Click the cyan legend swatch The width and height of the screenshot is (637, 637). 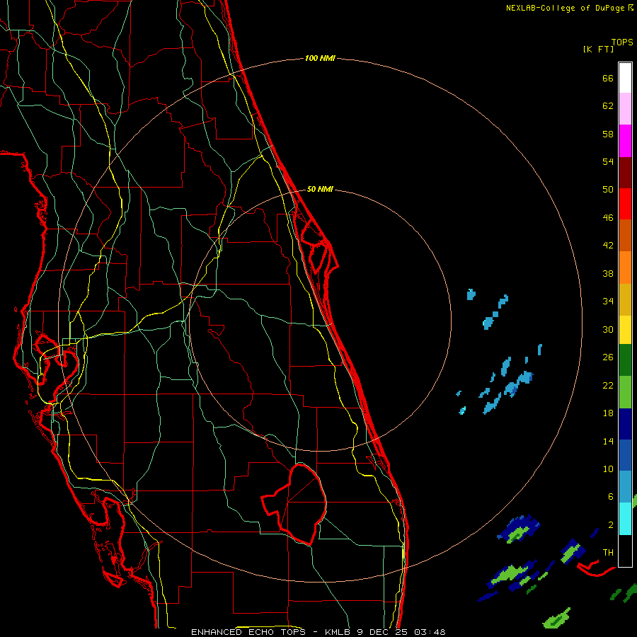pyautogui.click(x=625, y=519)
